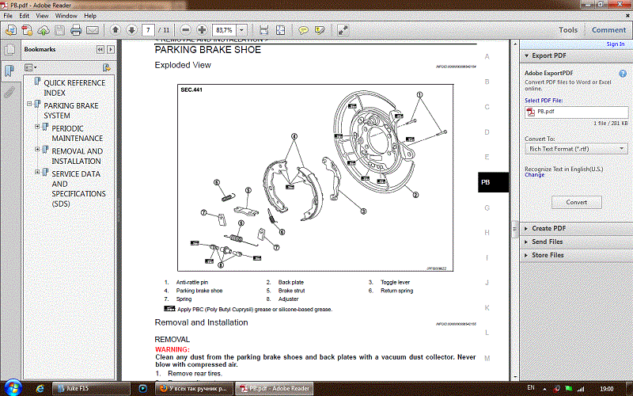Click the ExportPDF help question icon

pyautogui.click(x=623, y=74)
